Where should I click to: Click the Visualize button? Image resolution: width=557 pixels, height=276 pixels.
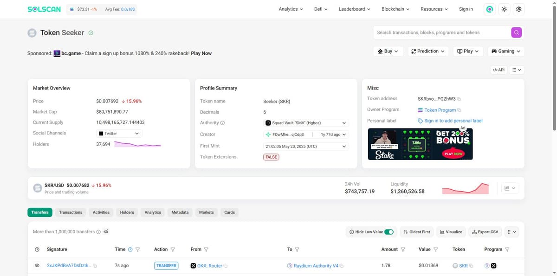click(451, 231)
